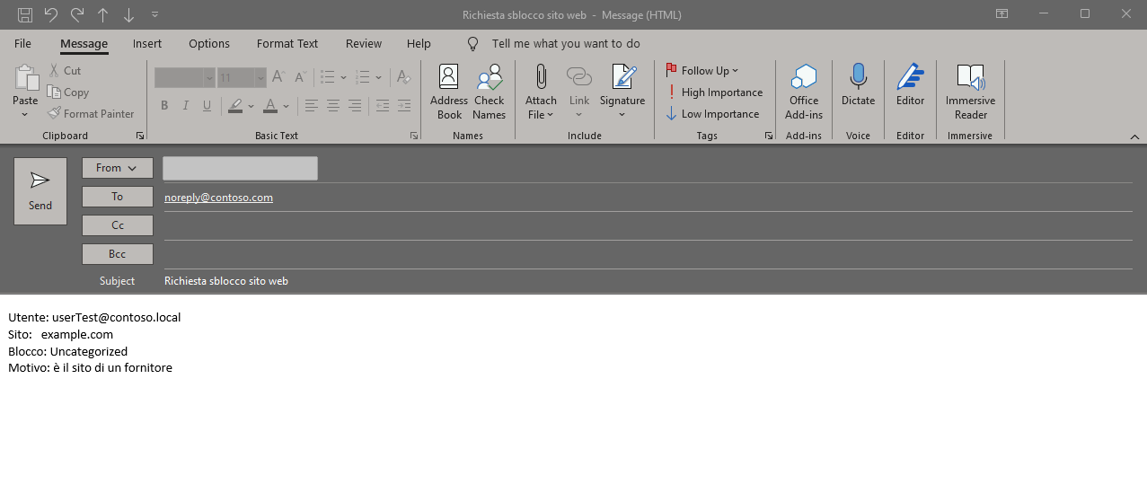Open the Address Book
This screenshot has height=493, width=1147.
[x=449, y=92]
